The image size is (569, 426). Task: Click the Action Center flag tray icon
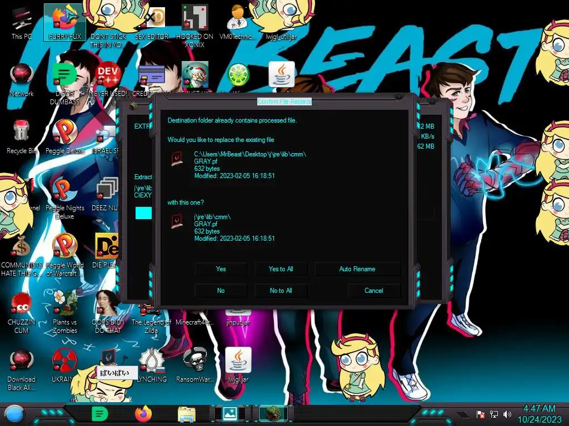[x=481, y=414]
